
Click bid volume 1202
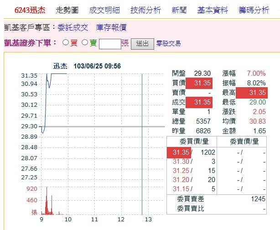tap(208, 152)
